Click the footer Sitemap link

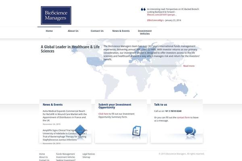click(86, 157)
